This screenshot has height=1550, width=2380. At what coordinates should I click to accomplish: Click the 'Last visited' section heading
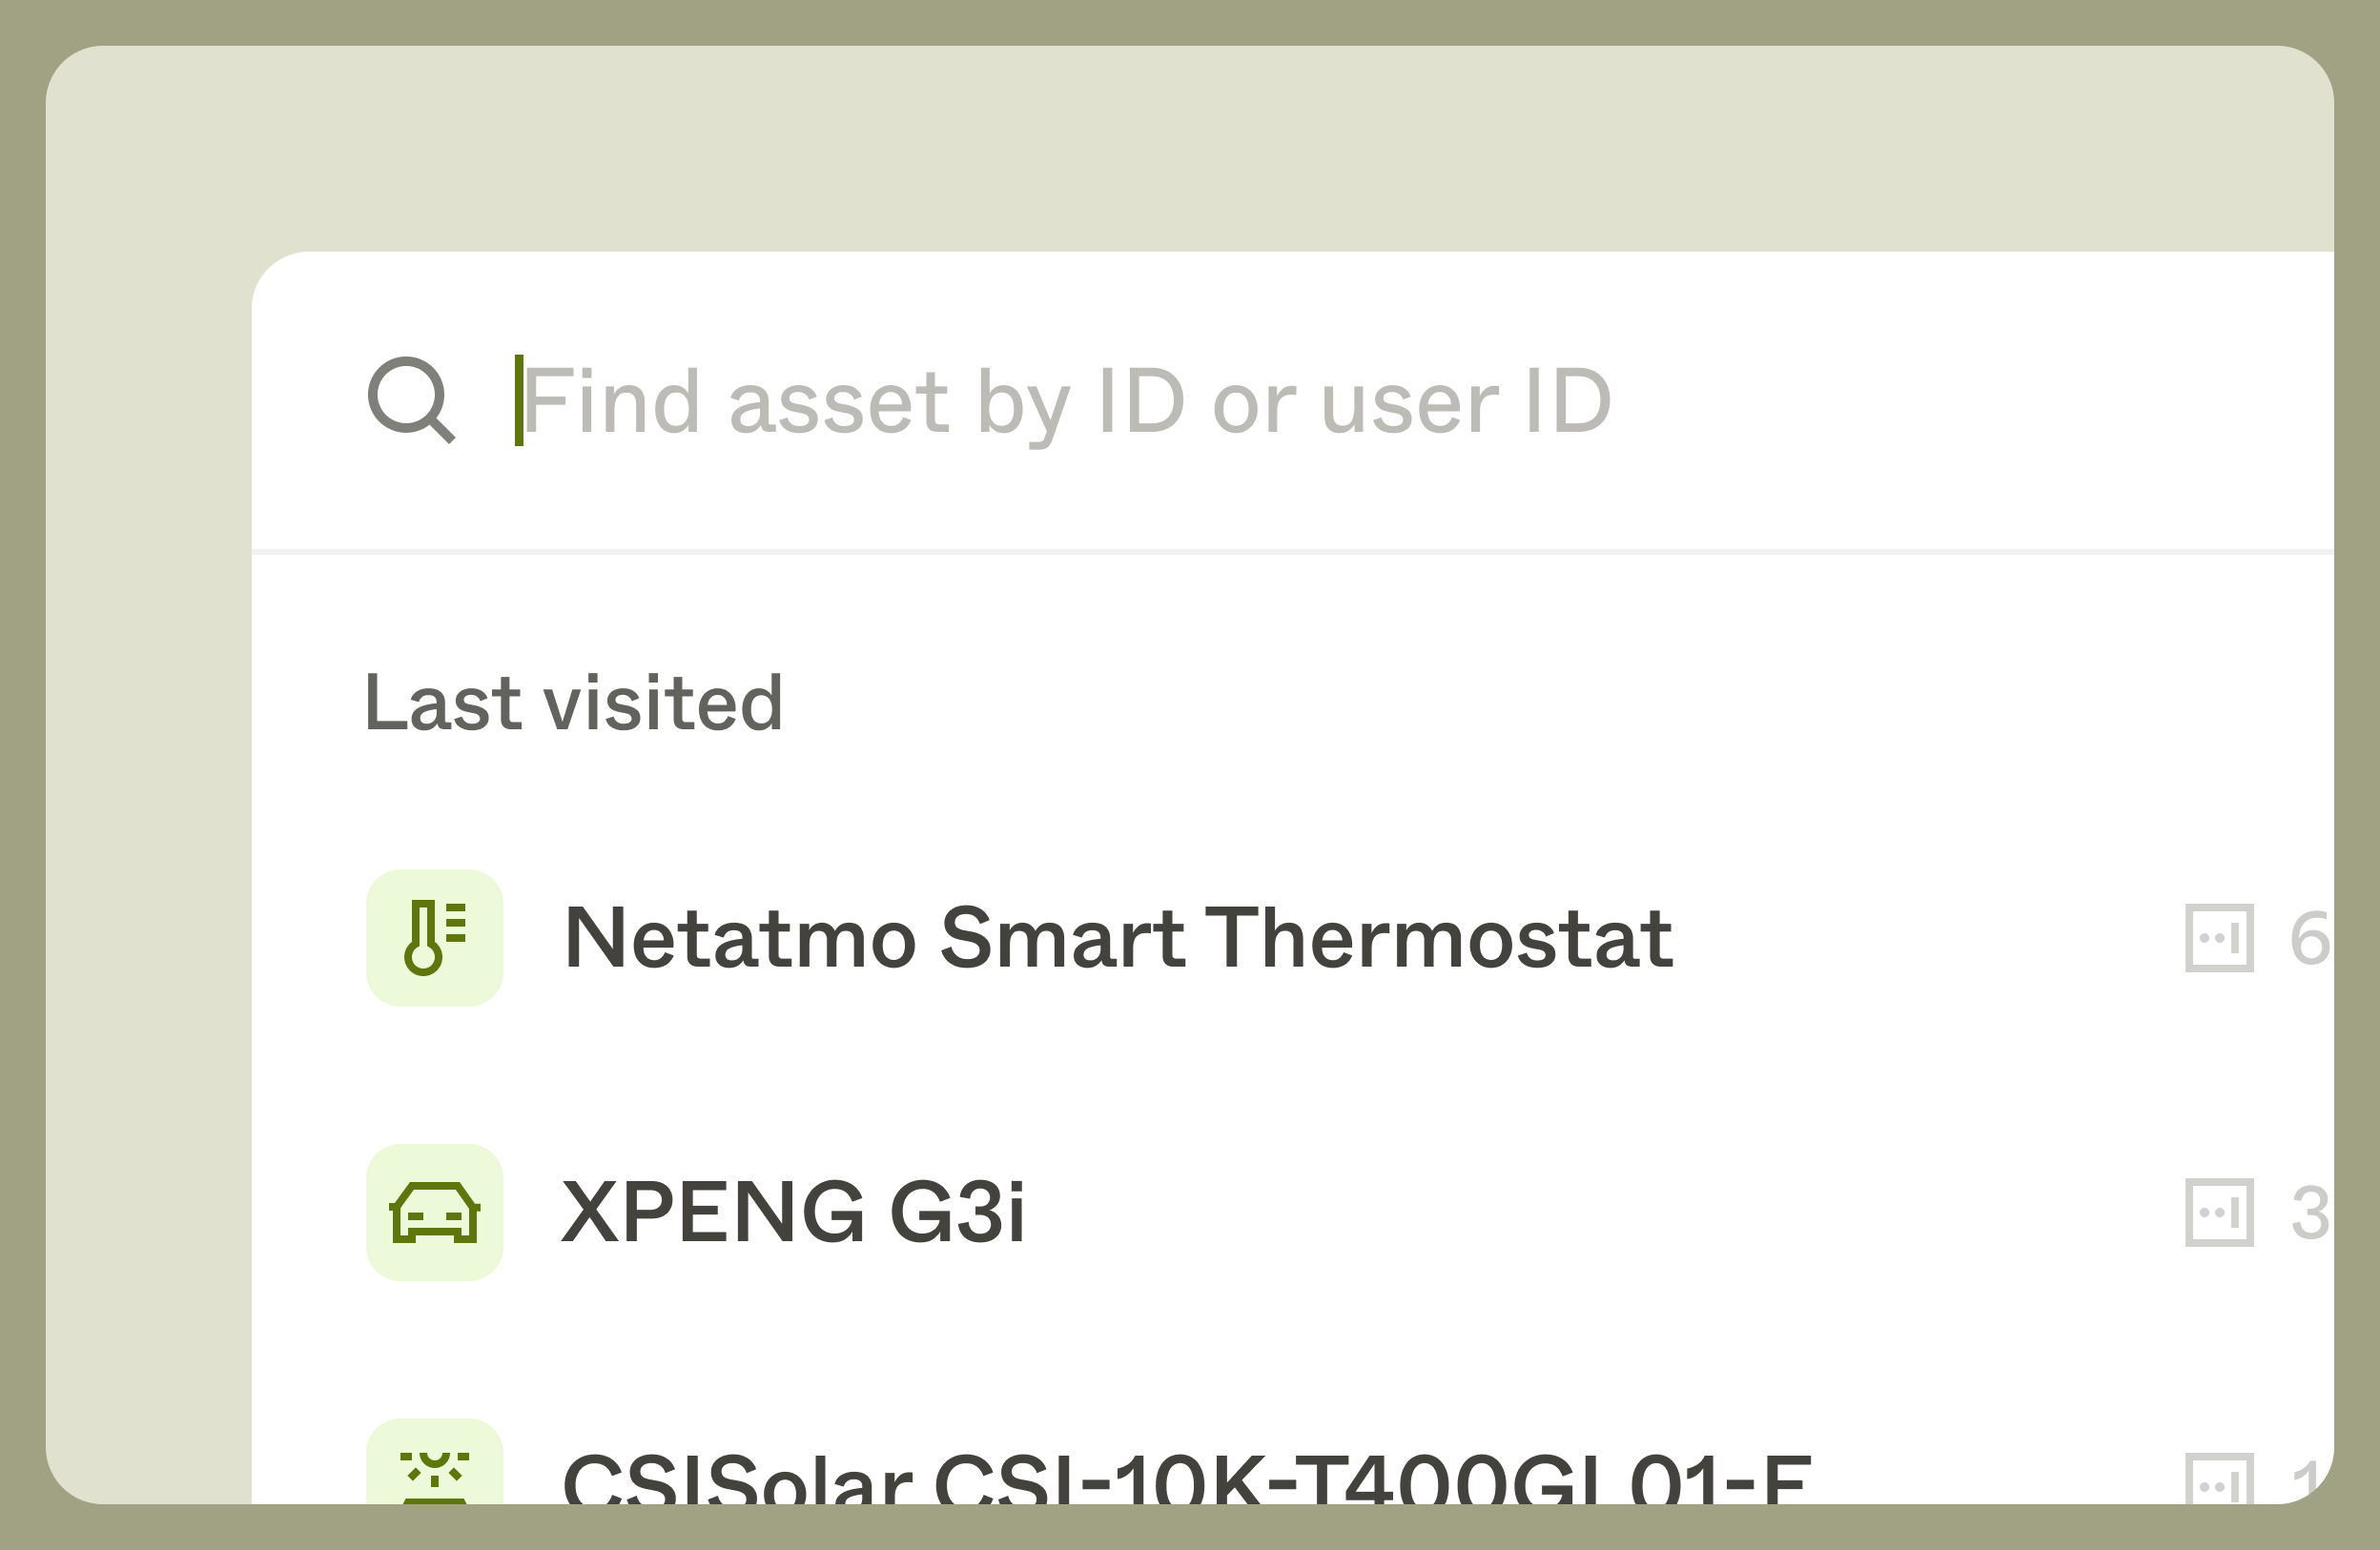click(x=573, y=703)
